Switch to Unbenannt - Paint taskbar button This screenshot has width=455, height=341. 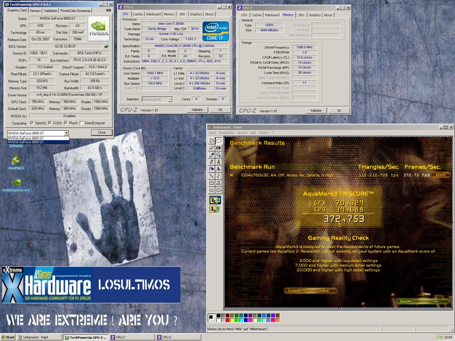[x=39, y=337]
